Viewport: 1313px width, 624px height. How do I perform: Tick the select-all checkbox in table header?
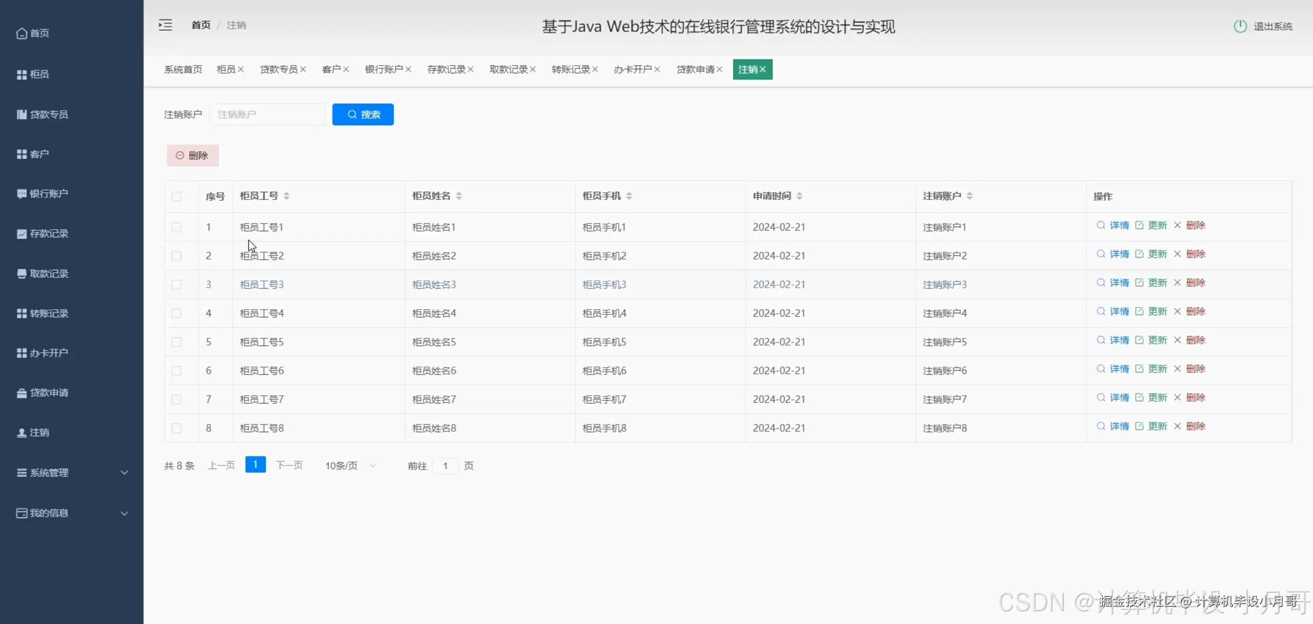click(x=176, y=196)
